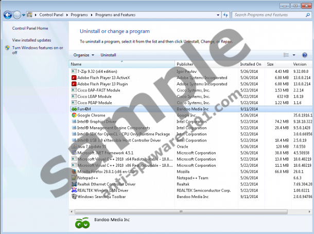Click the Adobe Flash Player ActiveX icon

point(74,77)
